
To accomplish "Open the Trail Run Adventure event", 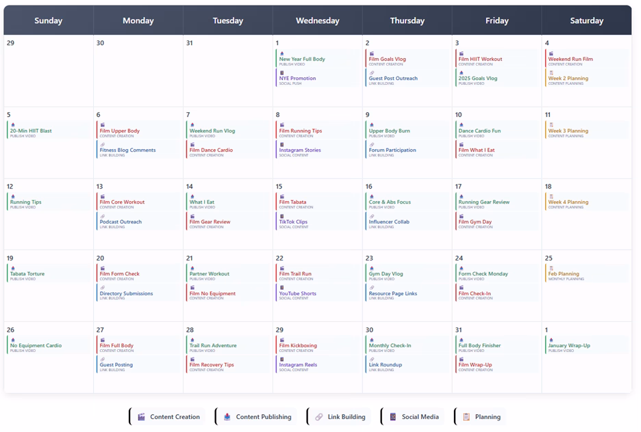I will pos(227,345).
